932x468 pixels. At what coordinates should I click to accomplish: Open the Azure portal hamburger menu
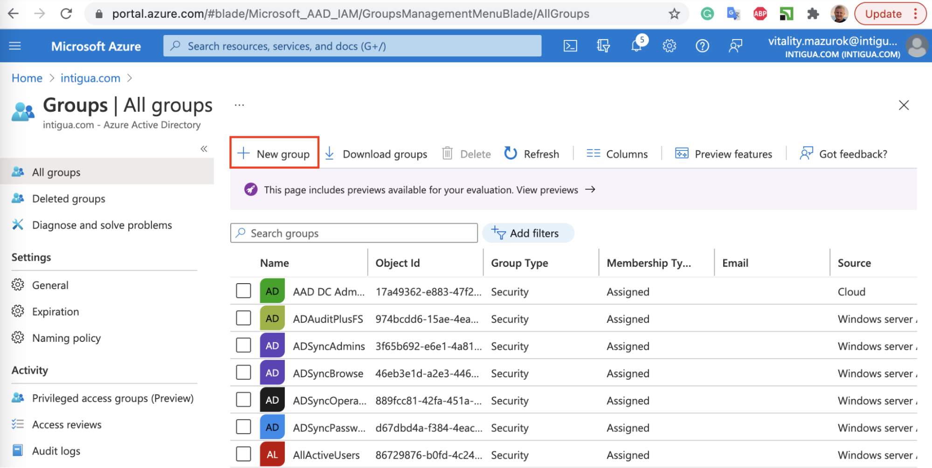(x=15, y=46)
